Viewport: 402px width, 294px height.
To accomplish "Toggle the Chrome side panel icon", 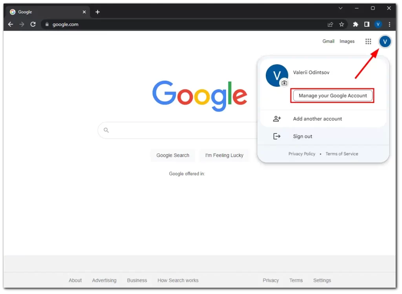I will pos(367,24).
